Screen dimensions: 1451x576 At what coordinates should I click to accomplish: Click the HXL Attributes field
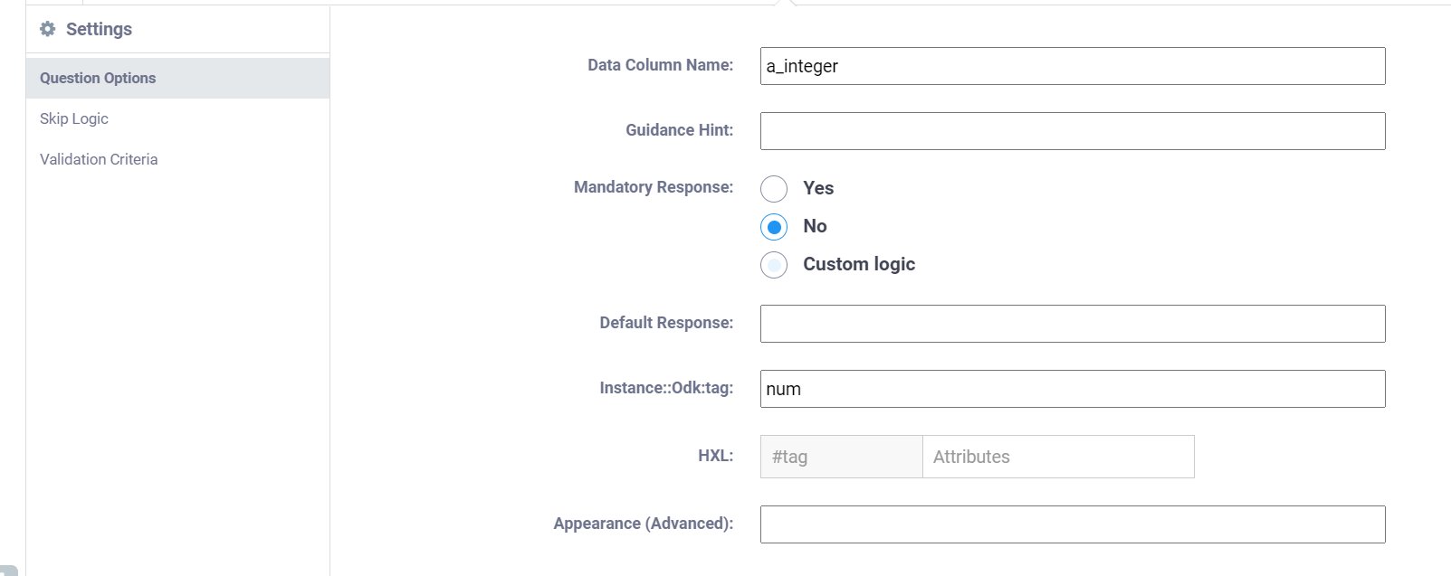[1058, 457]
